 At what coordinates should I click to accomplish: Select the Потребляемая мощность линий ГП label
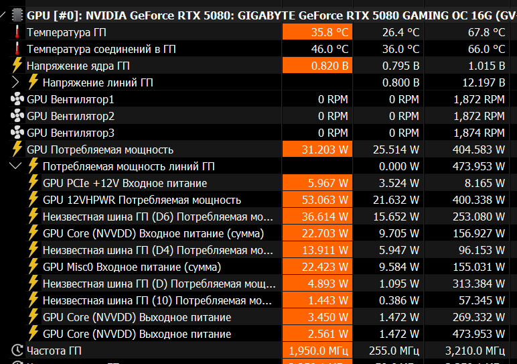coord(129,166)
